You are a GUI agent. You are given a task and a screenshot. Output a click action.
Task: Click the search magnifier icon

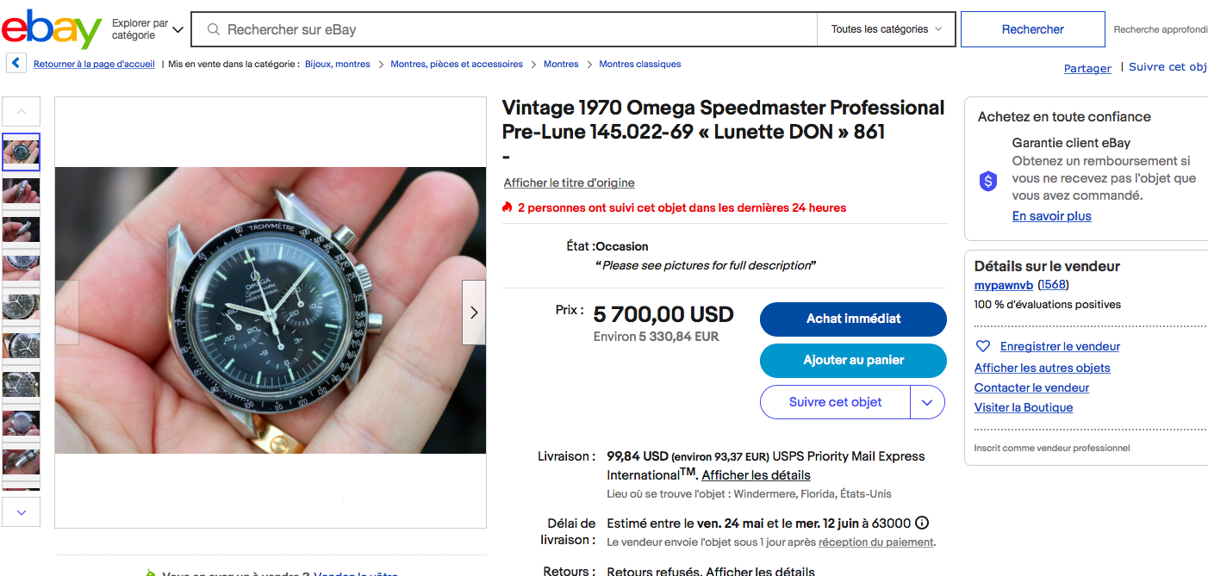pos(213,29)
